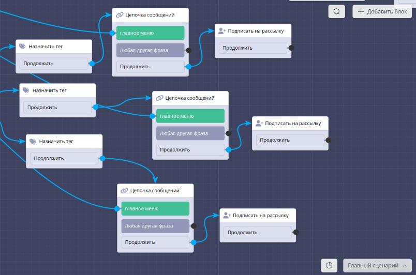Click black connector dot on bottom Любая другая фраза

(194, 226)
